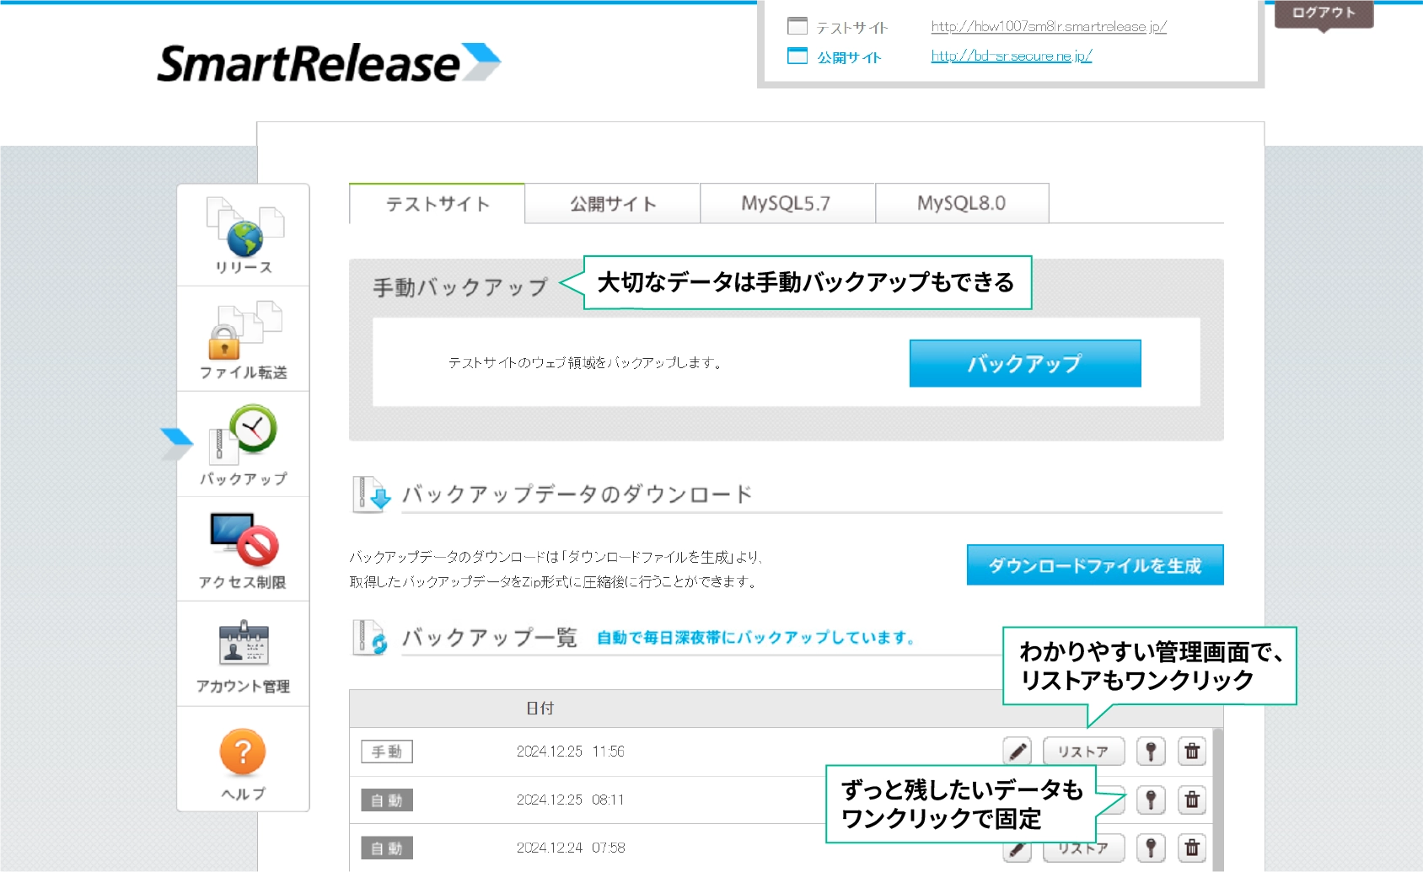Click the SmartRelease logo
The width and height of the screenshot is (1423, 872).
(x=329, y=63)
